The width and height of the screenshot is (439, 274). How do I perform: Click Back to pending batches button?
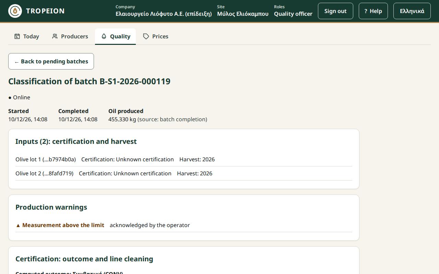[x=51, y=61]
